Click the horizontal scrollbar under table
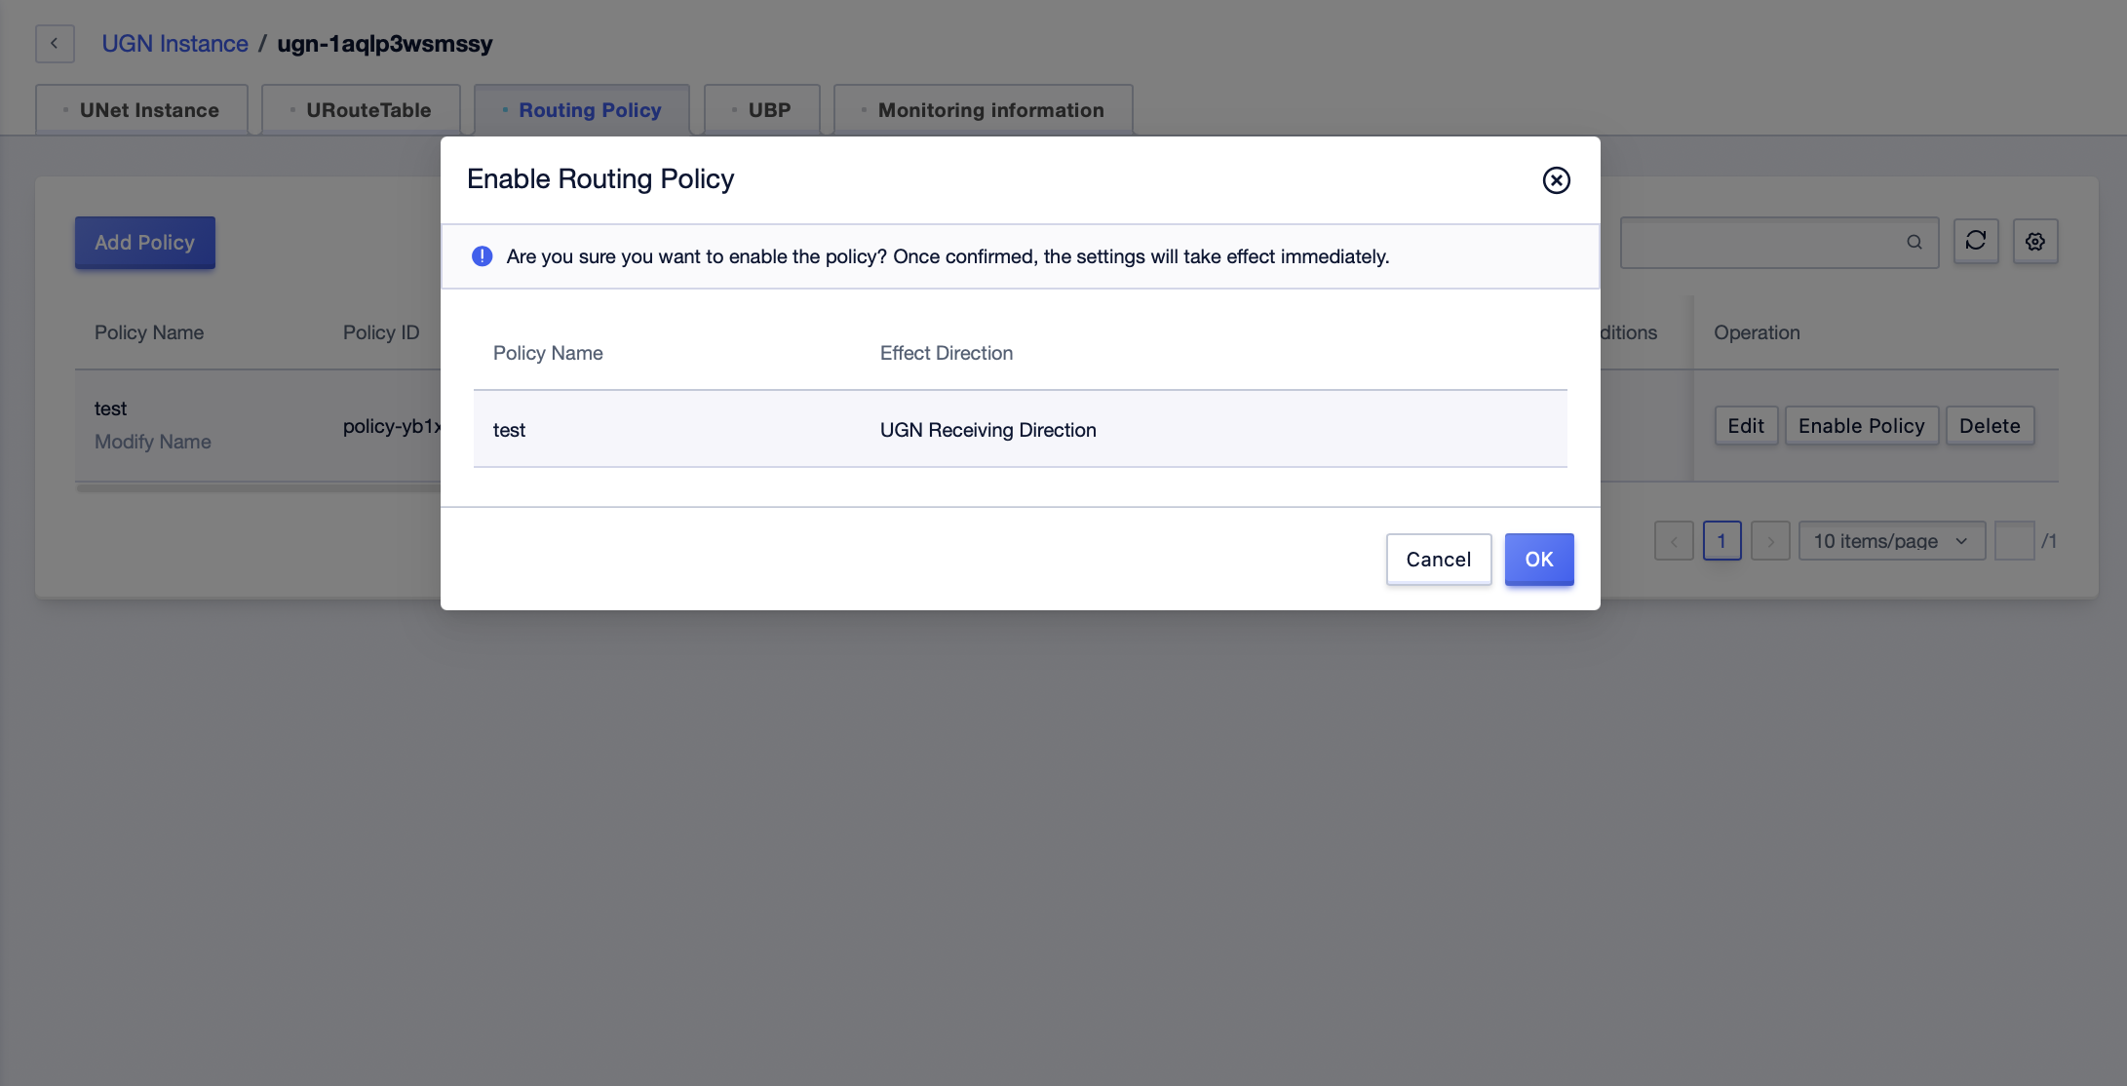This screenshot has height=1086, width=2127. 258,487
